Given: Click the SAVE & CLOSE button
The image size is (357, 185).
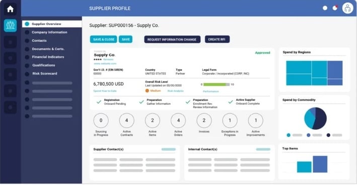Looking at the screenshot, I should tap(104, 39).
